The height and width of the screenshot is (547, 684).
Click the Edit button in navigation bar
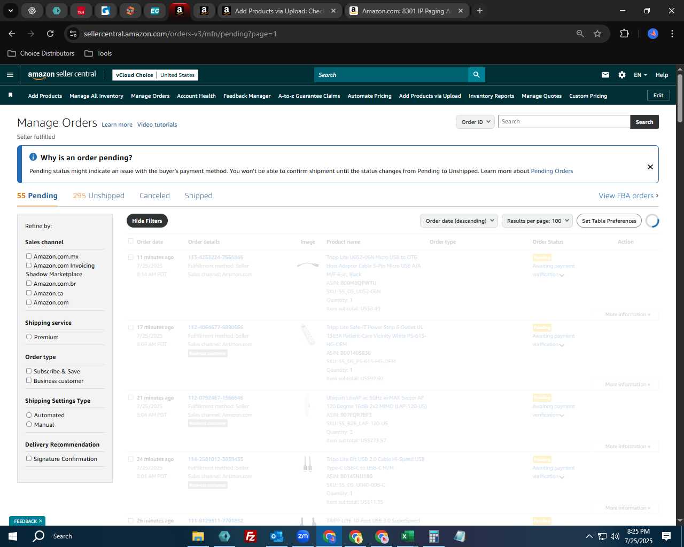point(658,95)
